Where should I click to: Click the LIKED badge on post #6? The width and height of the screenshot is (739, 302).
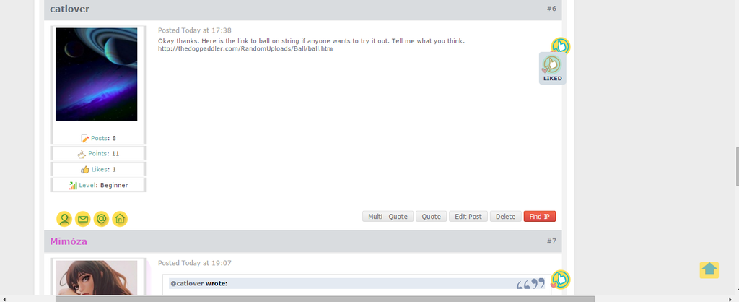coord(552,69)
